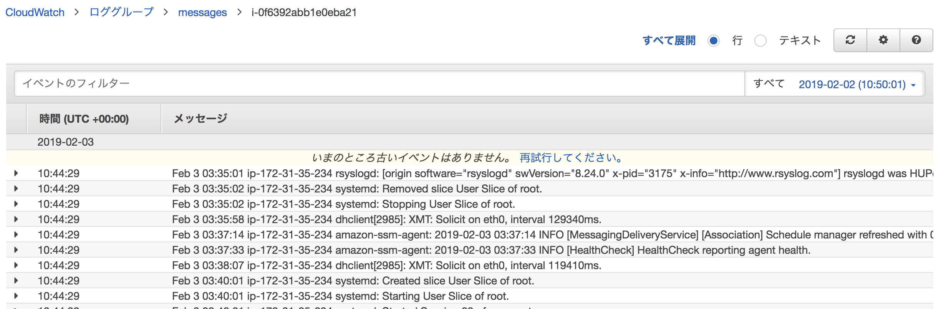This screenshot has width=941, height=309.
Task: Expand the Schedule manager refreshed log row
Action: 16,235
